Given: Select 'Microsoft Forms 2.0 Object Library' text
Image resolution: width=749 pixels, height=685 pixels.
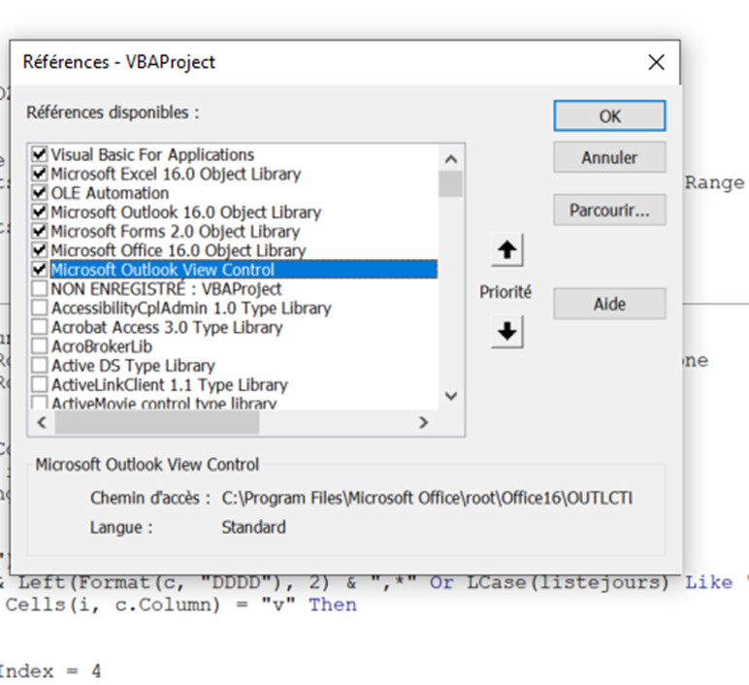Looking at the screenshot, I should click(176, 231).
